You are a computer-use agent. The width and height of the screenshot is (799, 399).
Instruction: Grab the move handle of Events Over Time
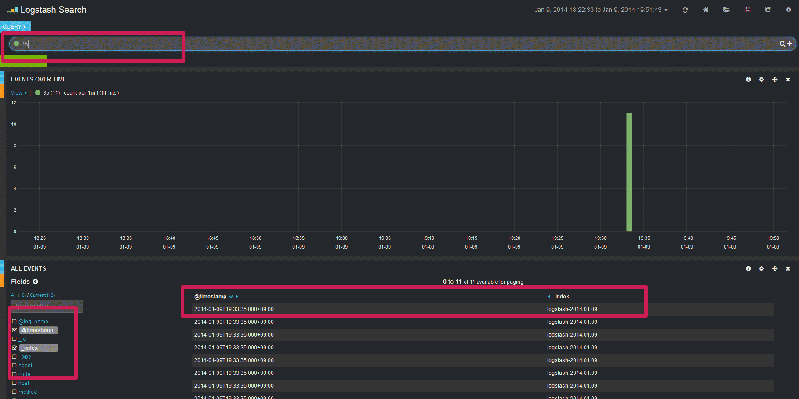(775, 79)
